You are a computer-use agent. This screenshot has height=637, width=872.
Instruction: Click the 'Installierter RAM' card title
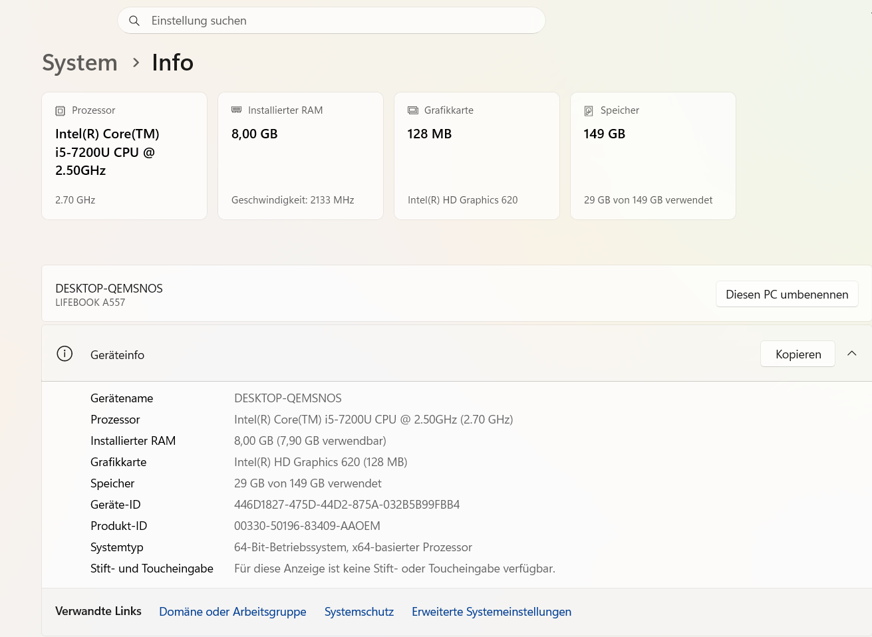coord(285,110)
